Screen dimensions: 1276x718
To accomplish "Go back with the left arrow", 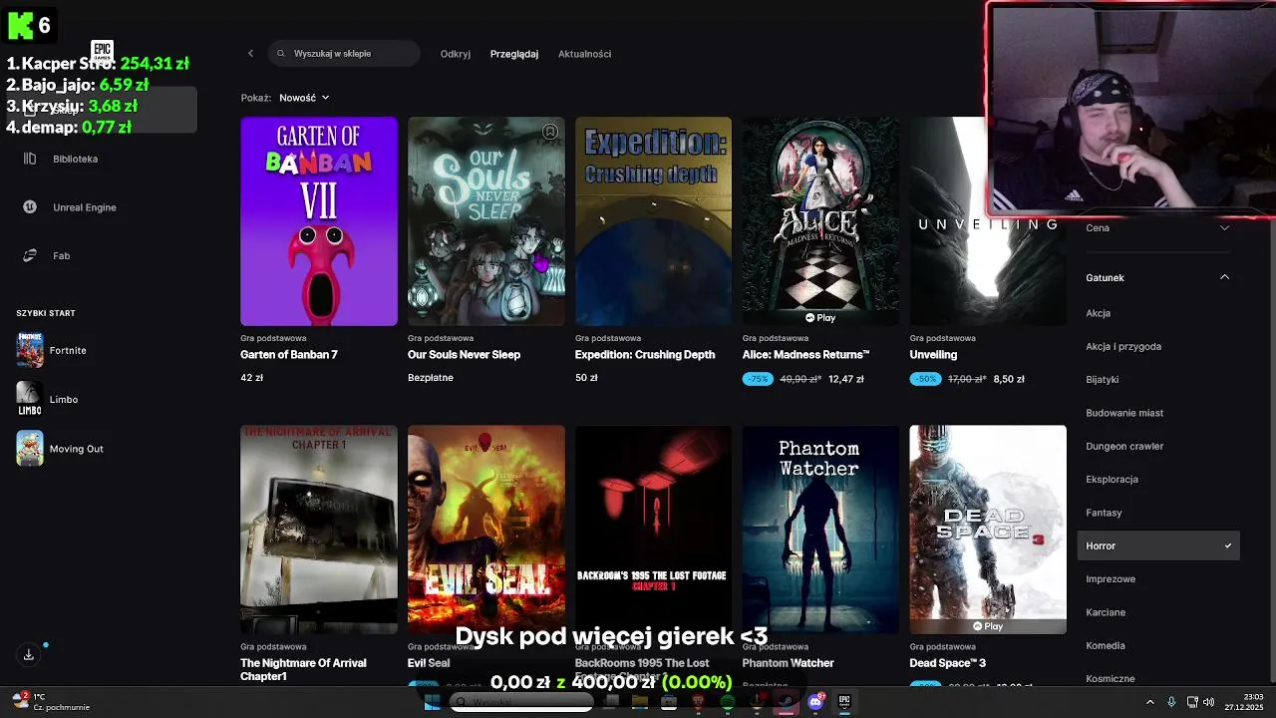I will click(x=250, y=54).
